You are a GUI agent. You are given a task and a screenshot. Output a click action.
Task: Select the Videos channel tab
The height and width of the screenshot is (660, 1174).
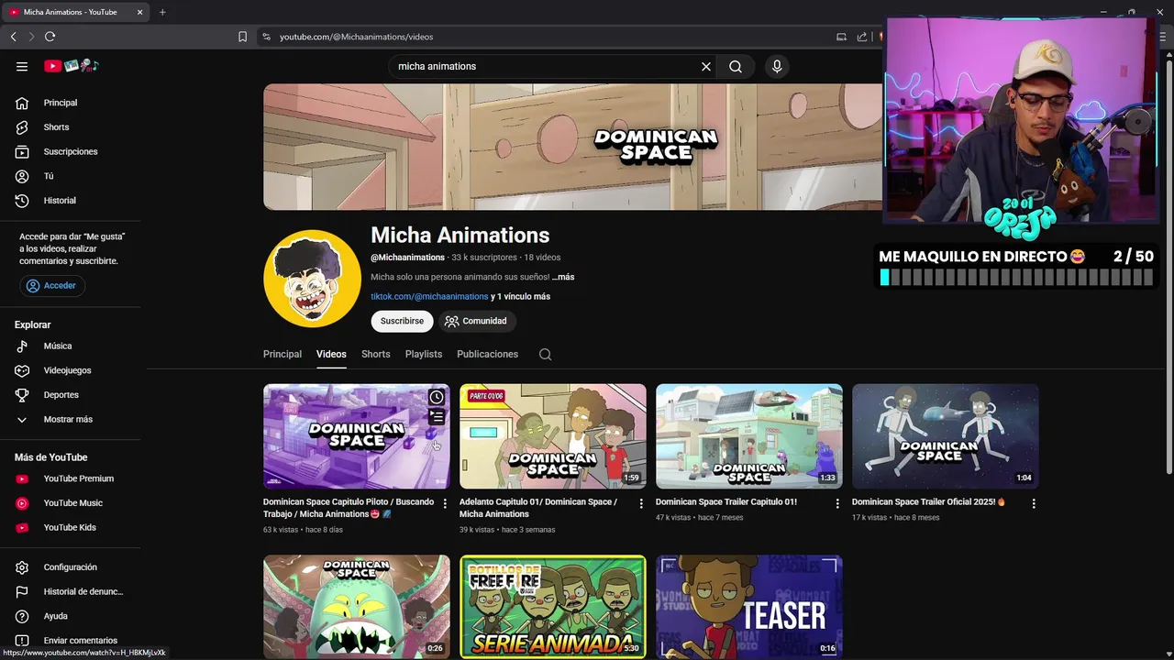coord(331,354)
